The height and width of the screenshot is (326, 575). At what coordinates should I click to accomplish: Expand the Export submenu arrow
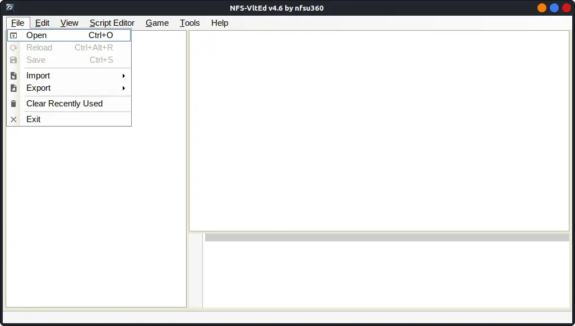(x=124, y=89)
